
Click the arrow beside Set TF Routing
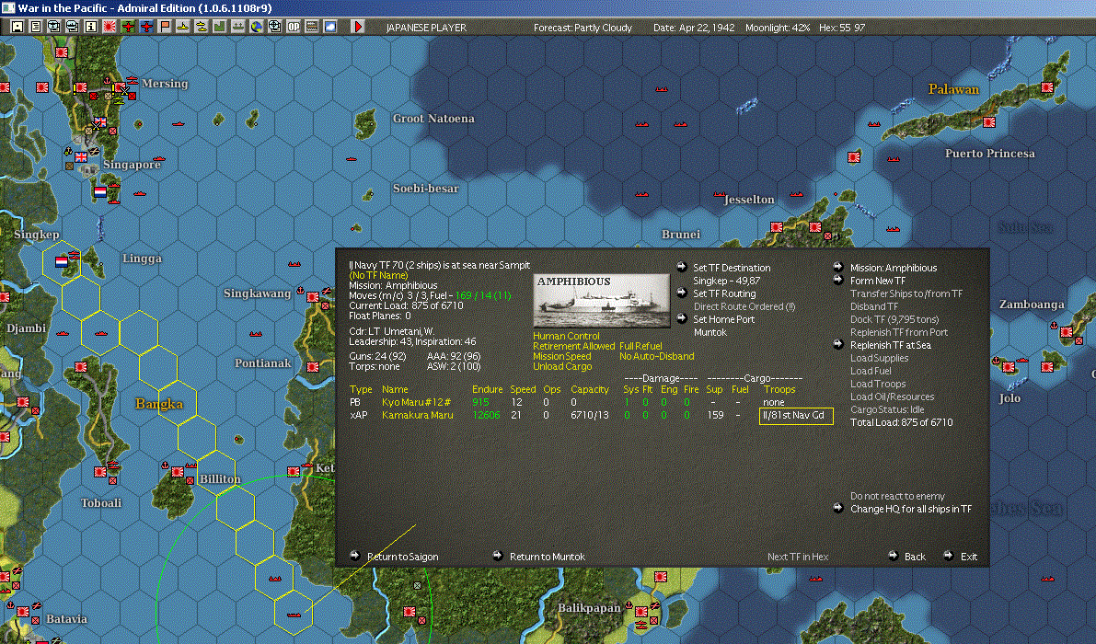(682, 293)
